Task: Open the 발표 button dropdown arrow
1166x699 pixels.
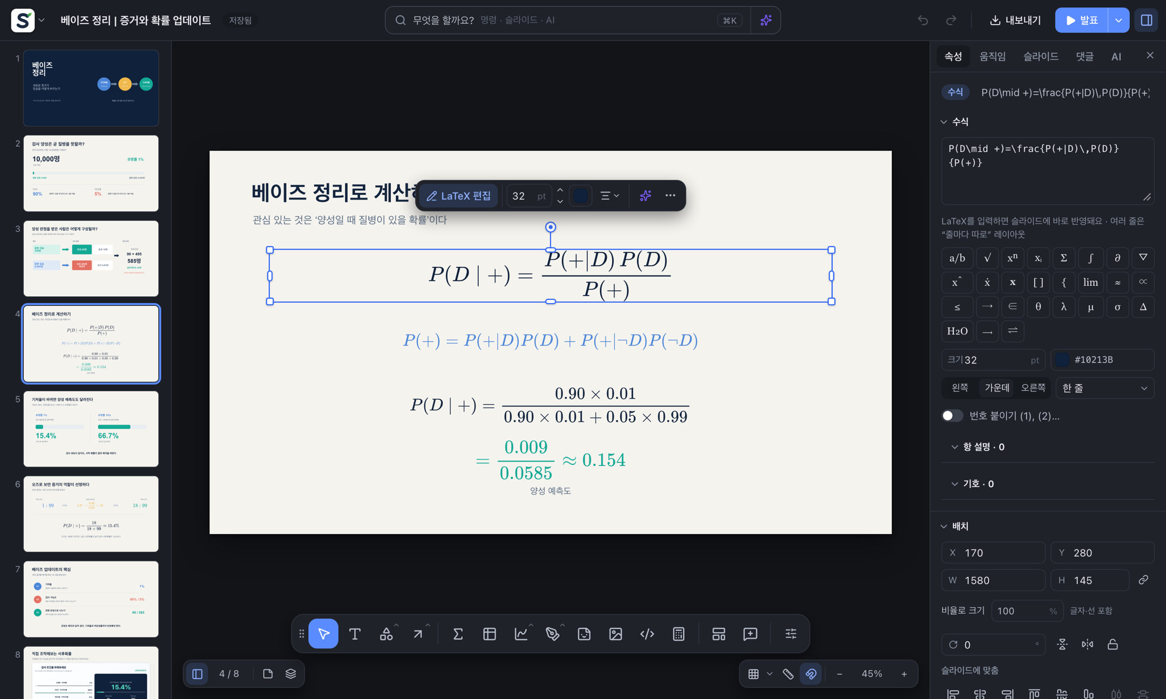Action: point(1118,20)
